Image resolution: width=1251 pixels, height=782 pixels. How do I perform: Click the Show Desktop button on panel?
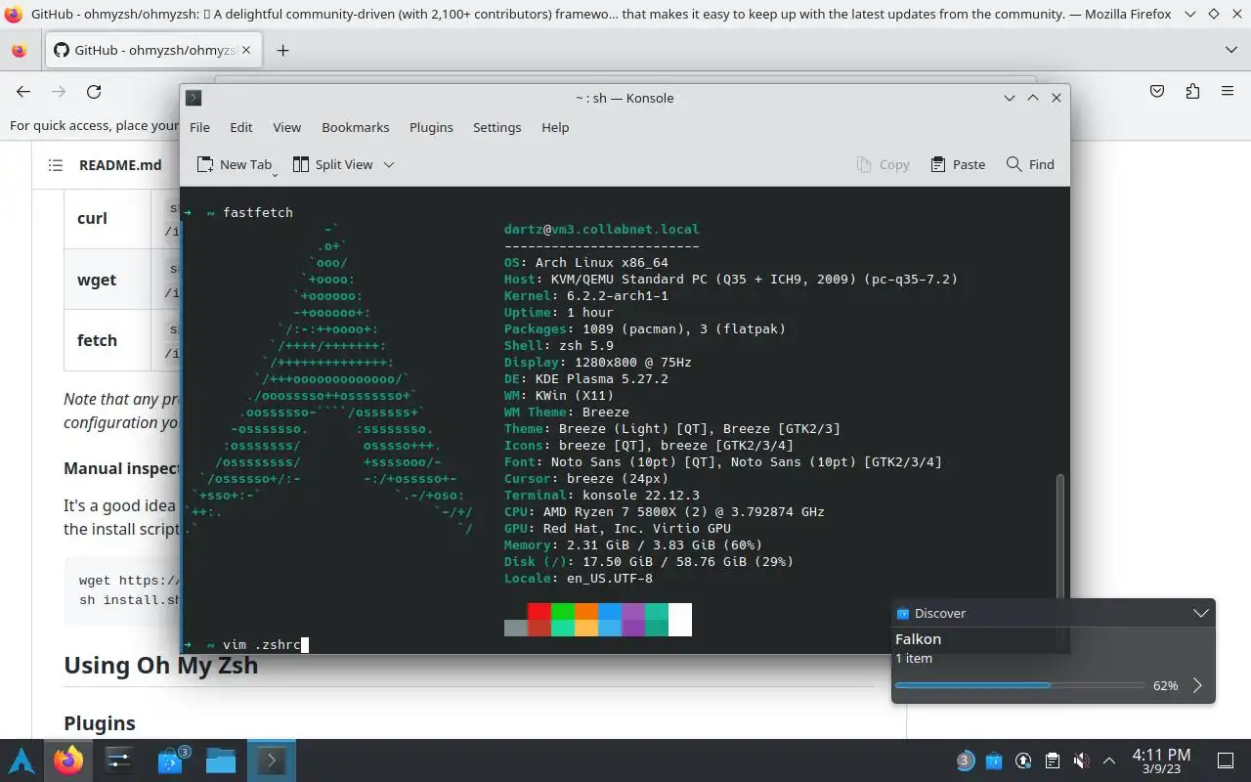click(x=1226, y=760)
